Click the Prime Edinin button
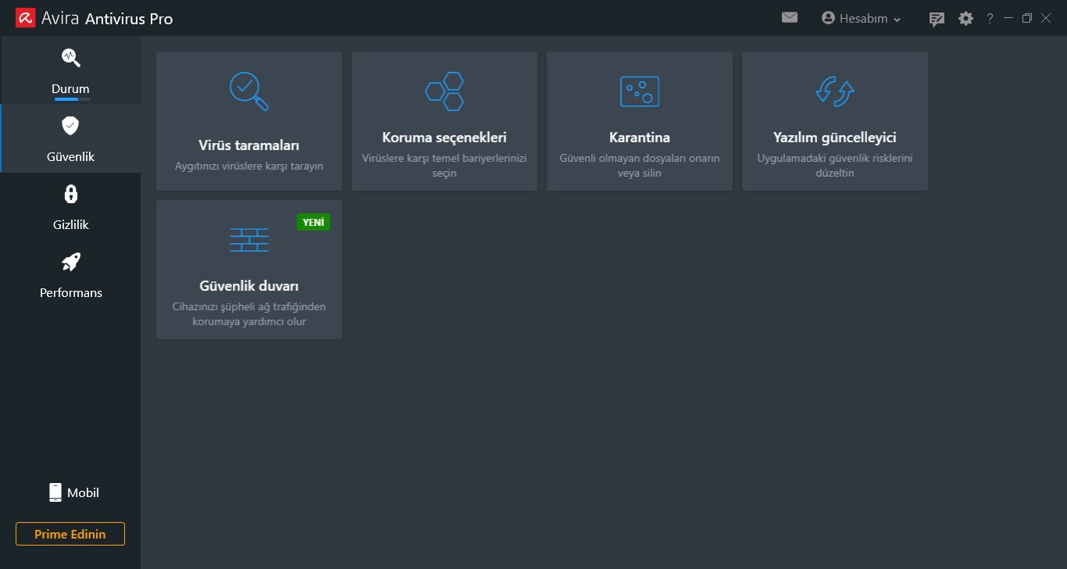The image size is (1067, 569). pyautogui.click(x=70, y=534)
